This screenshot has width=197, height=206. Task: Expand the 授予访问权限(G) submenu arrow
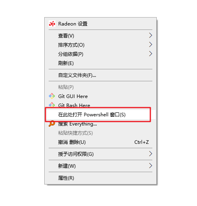pyautogui.click(x=150, y=154)
